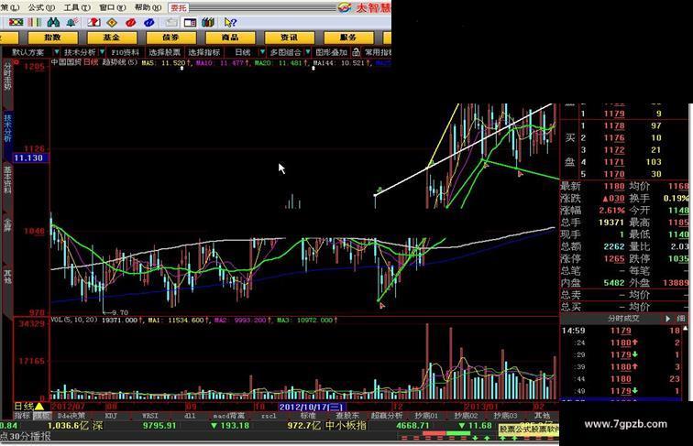Click the red oval toolbar icon
Image resolution: width=693 pixels, height=446 pixels.
tap(131, 22)
